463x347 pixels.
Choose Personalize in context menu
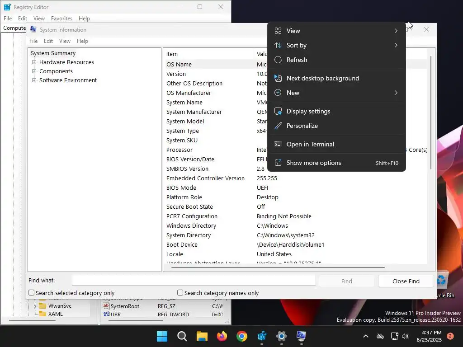(x=336, y=126)
